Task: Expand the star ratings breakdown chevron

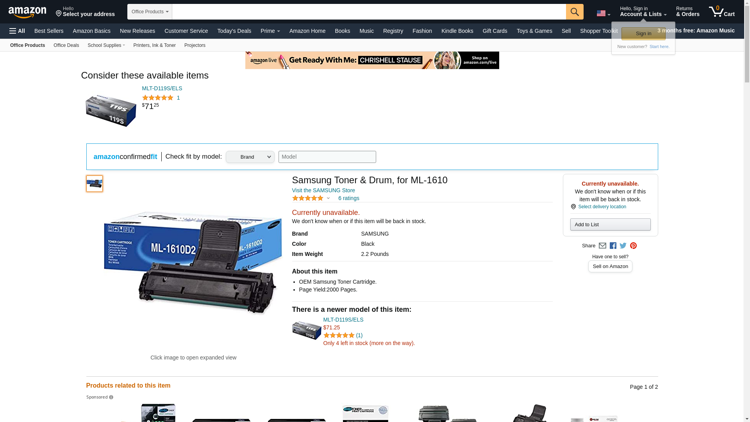Action: coord(328,198)
